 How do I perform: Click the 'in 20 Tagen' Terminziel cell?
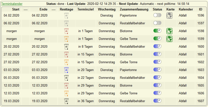click(x=86, y=70)
